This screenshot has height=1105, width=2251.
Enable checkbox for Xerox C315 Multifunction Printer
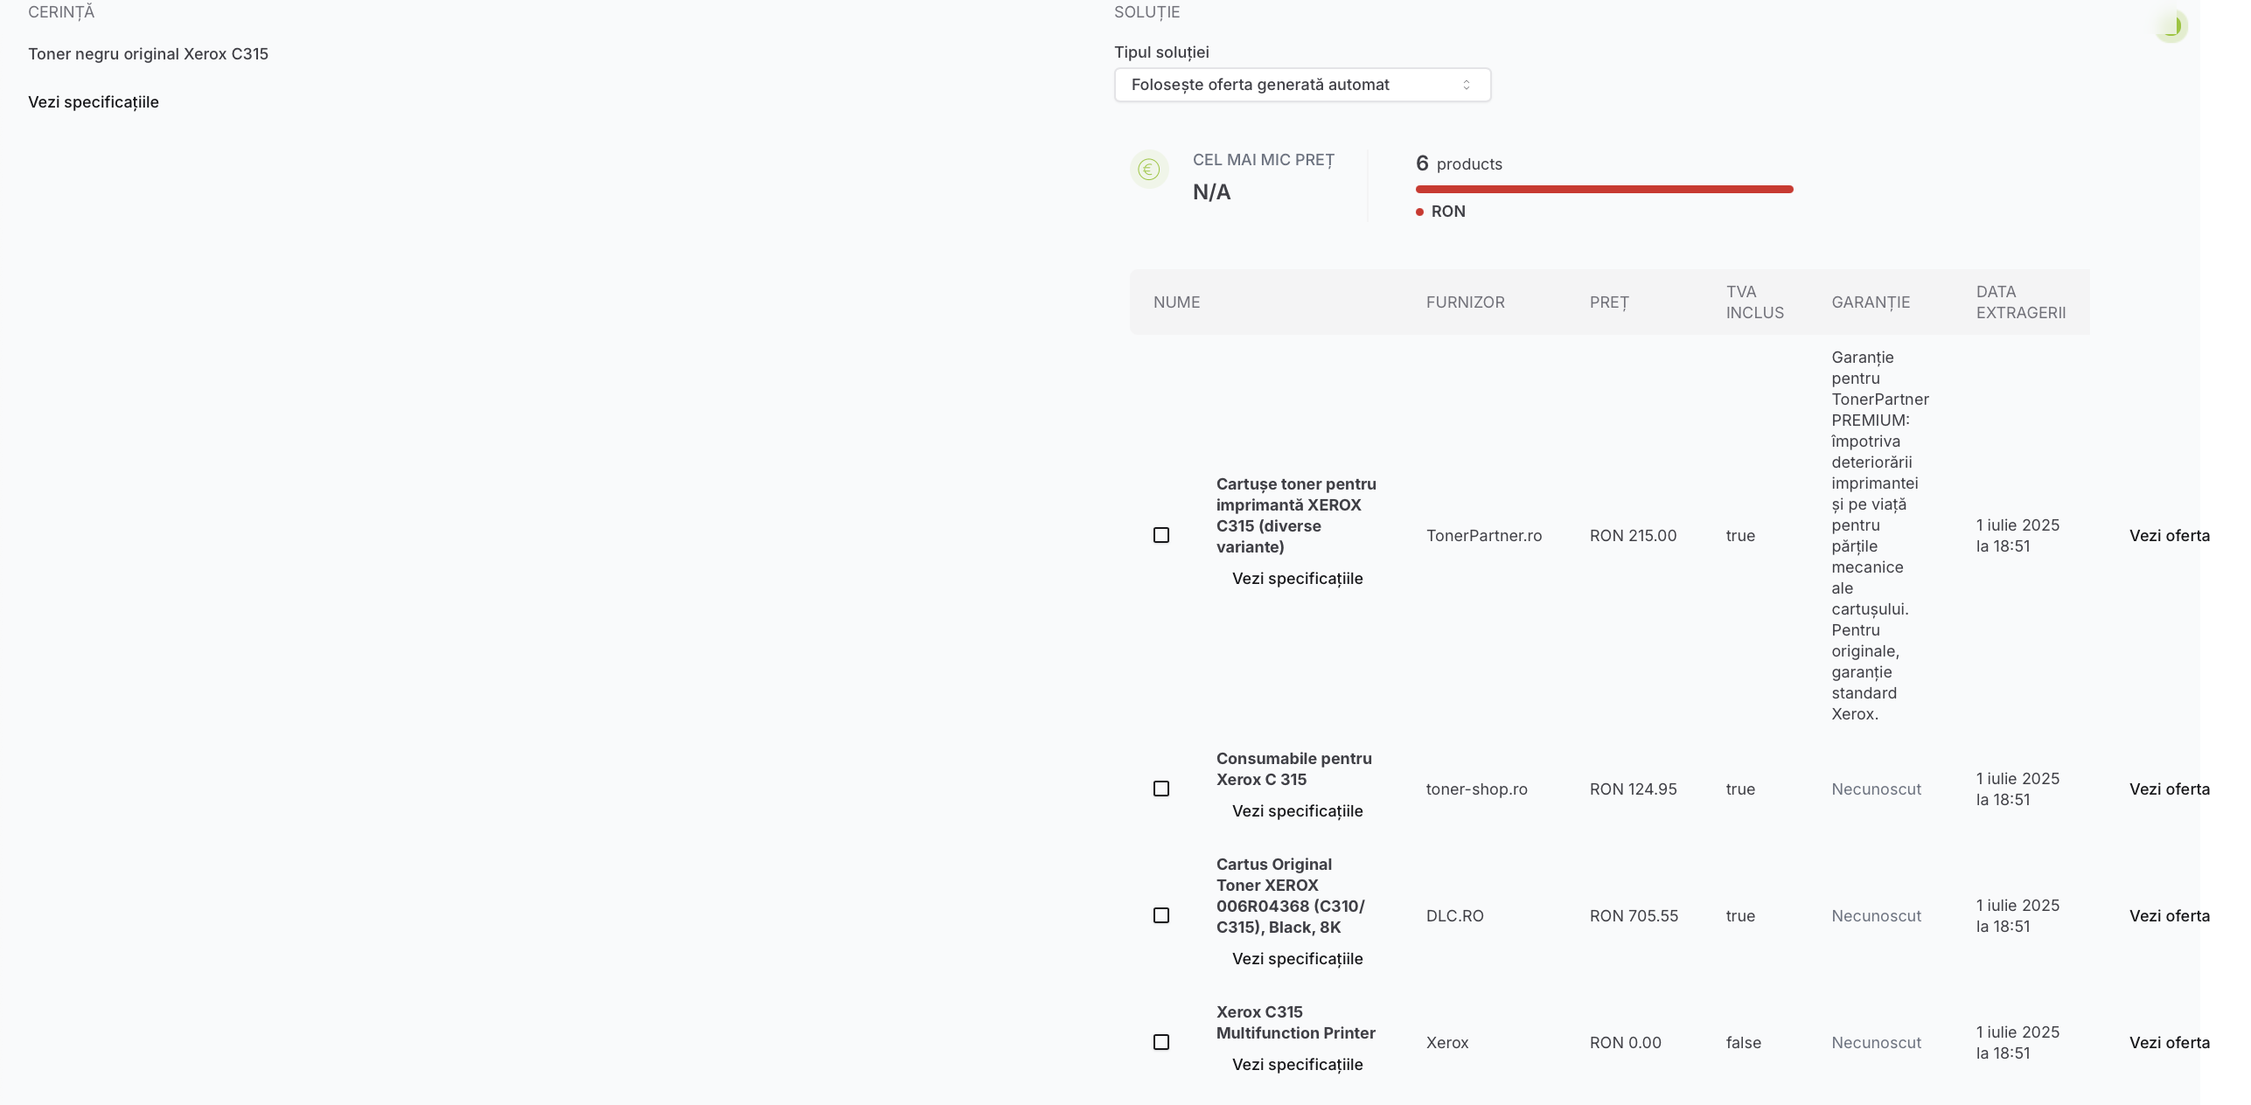1161,1042
